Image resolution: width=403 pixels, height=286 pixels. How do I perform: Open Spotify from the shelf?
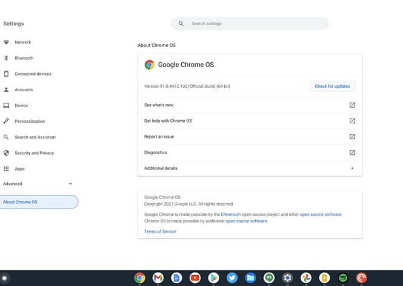[x=342, y=278]
